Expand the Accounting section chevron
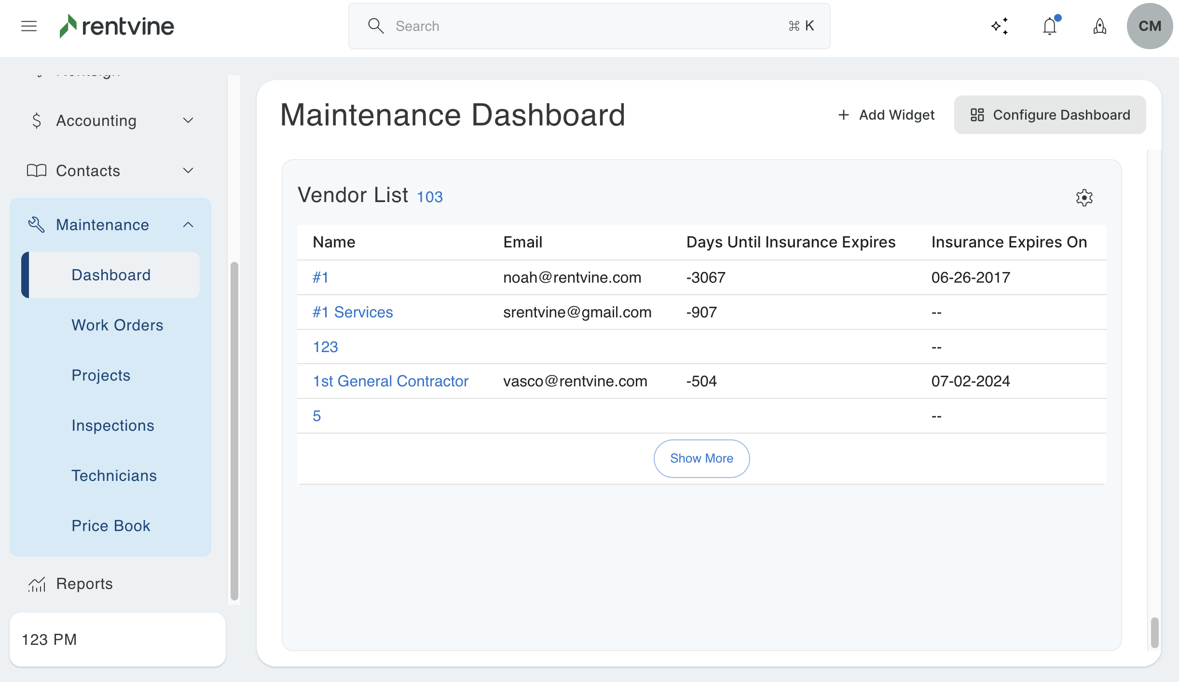 (x=188, y=121)
